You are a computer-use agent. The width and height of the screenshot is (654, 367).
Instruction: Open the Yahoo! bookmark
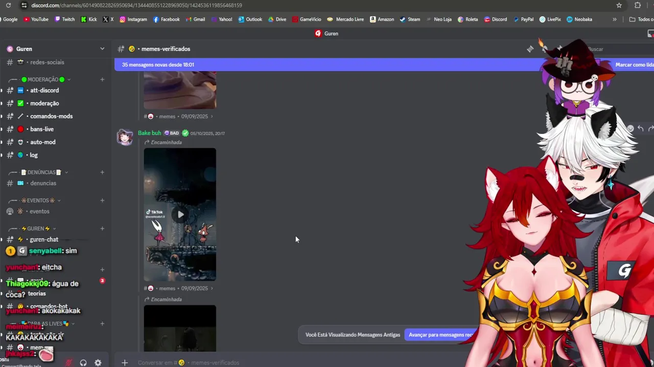(x=221, y=19)
